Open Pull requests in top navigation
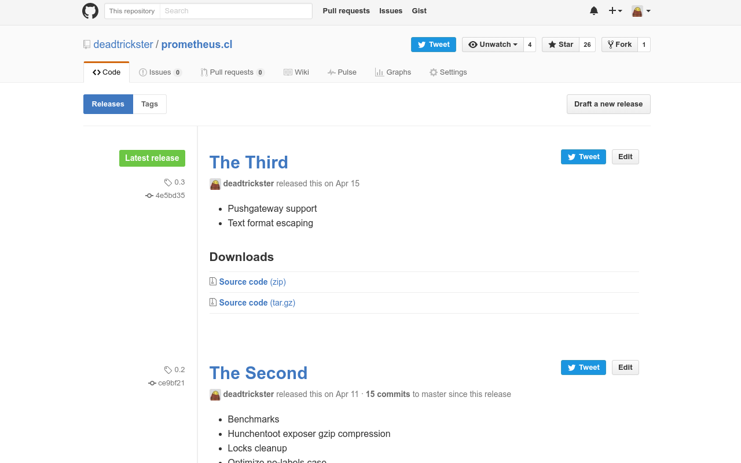 click(346, 11)
